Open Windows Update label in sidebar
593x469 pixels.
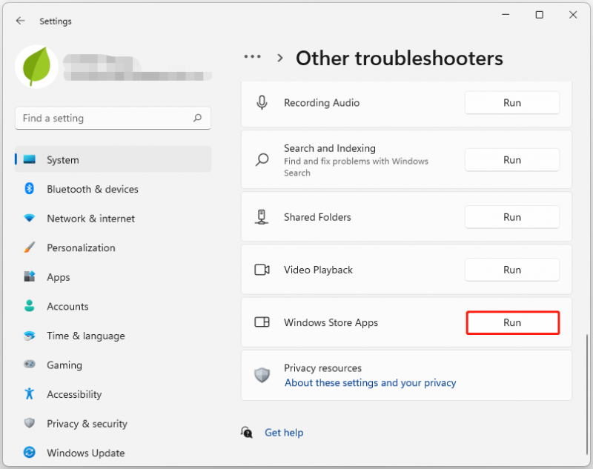[85, 453]
